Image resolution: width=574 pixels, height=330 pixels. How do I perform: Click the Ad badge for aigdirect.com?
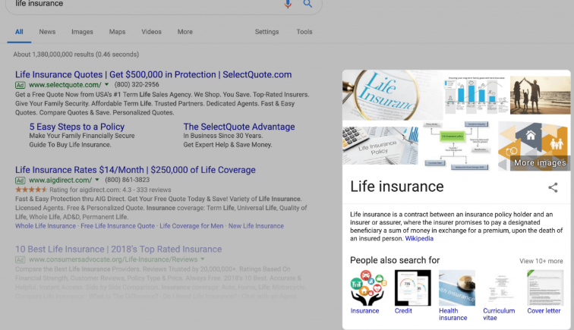tap(20, 181)
